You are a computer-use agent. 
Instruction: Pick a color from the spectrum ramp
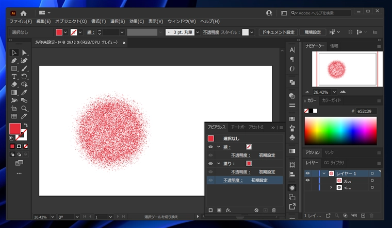click(340, 131)
